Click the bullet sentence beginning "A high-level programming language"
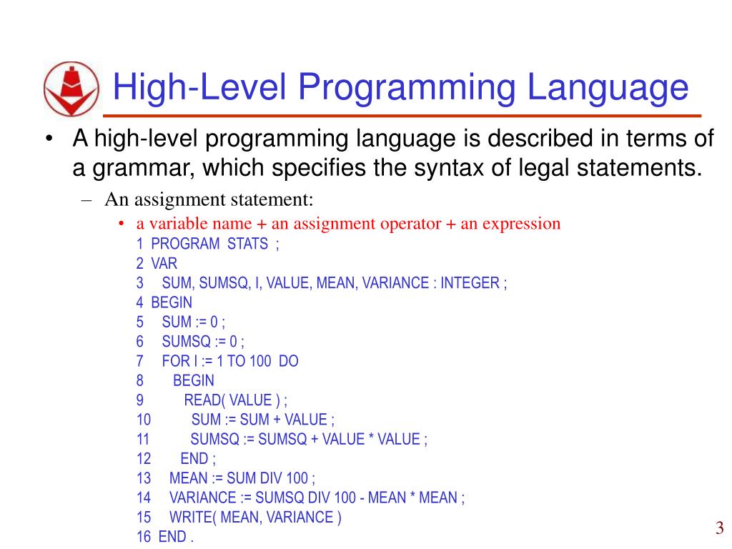This screenshot has width=732, height=549. (393, 153)
